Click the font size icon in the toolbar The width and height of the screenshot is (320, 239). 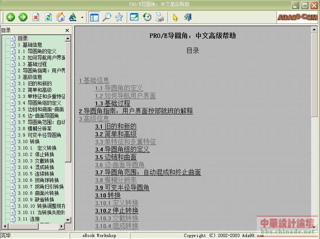click(72, 17)
